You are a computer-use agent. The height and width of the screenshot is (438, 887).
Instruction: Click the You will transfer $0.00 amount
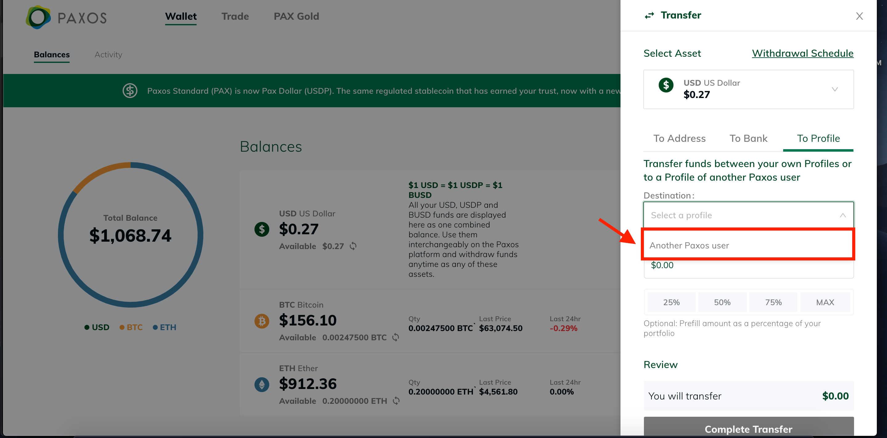click(835, 396)
